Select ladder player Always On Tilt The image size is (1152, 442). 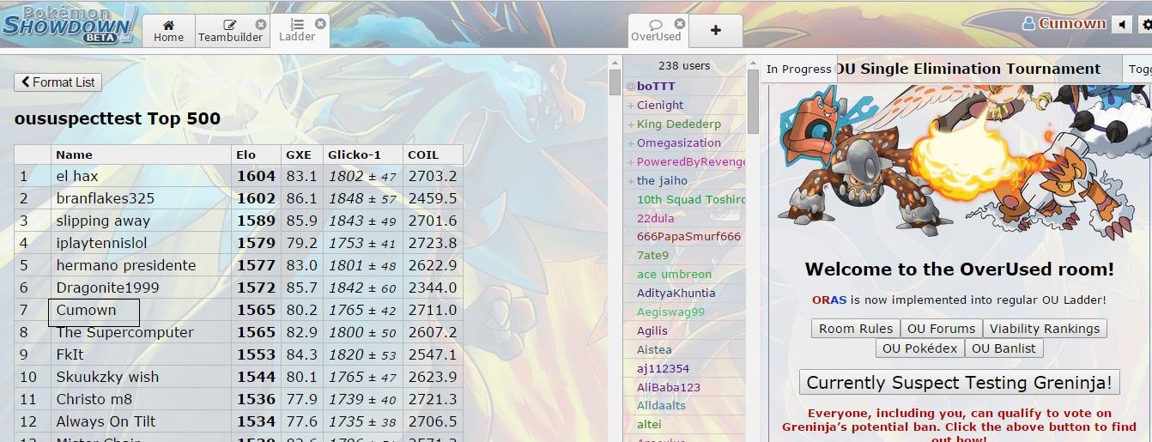point(106,421)
